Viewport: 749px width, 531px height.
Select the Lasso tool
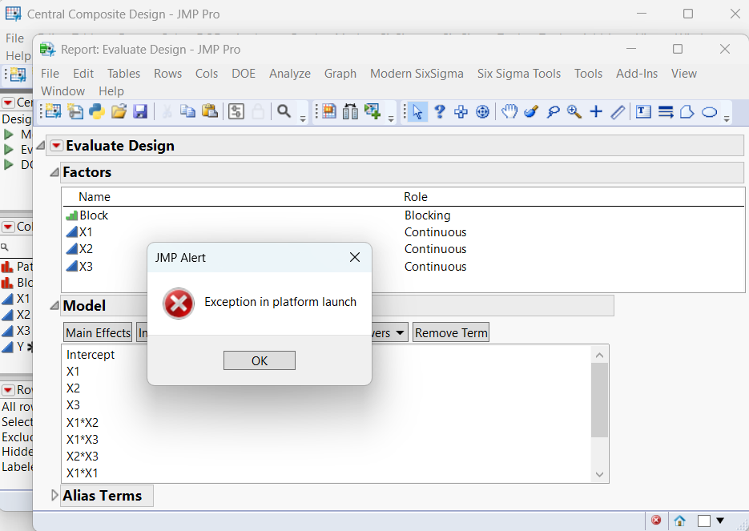(554, 112)
